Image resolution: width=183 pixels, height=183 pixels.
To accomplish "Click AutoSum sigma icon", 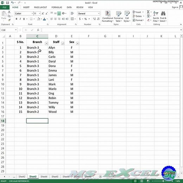I will 148,12.
